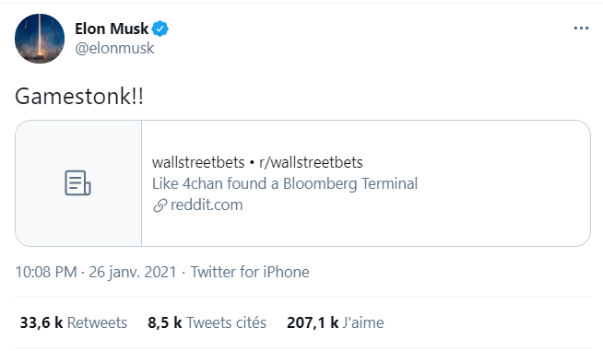Click the Gamestonk!! tweet text
Viewport: 603px width, 351px height.
click(x=79, y=96)
